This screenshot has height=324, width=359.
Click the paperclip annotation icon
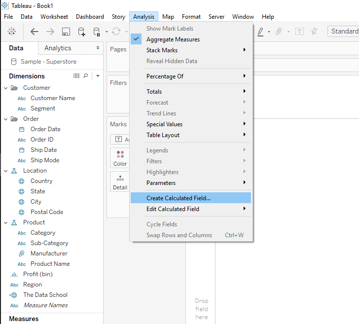tap(279, 32)
